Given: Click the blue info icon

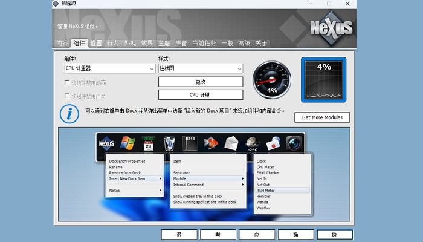Looking at the screenshot, I should tap(69, 114).
